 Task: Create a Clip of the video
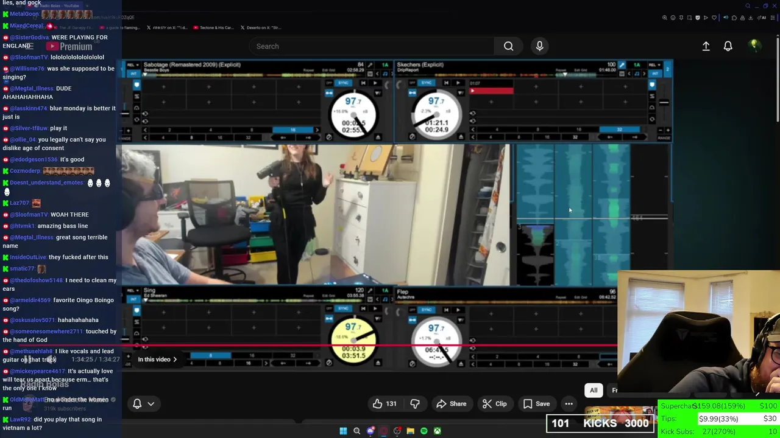click(x=494, y=404)
